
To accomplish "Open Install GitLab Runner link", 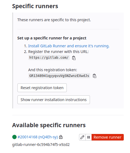I will (69, 46).
